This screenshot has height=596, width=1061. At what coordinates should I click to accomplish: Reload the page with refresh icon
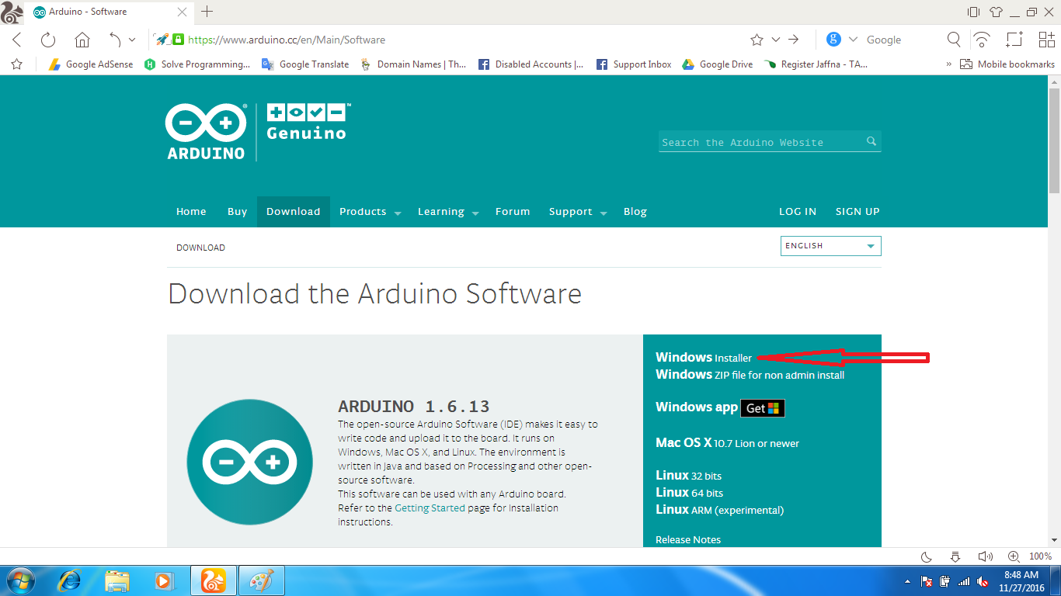pos(48,39)
